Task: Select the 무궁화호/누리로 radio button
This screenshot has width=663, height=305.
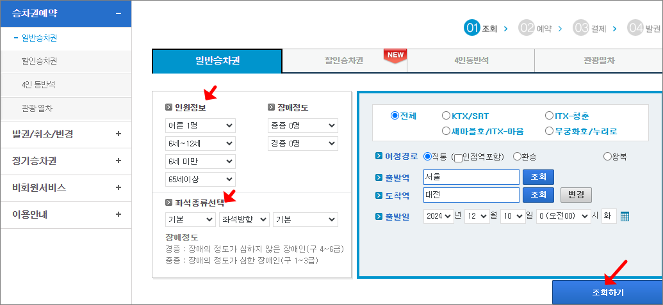Action: (x=549, y=131)
